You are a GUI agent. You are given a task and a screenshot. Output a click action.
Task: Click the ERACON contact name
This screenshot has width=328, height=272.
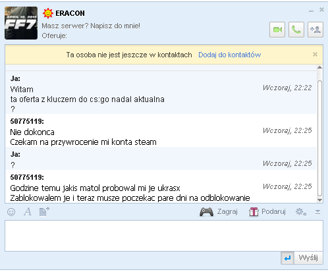70,13
